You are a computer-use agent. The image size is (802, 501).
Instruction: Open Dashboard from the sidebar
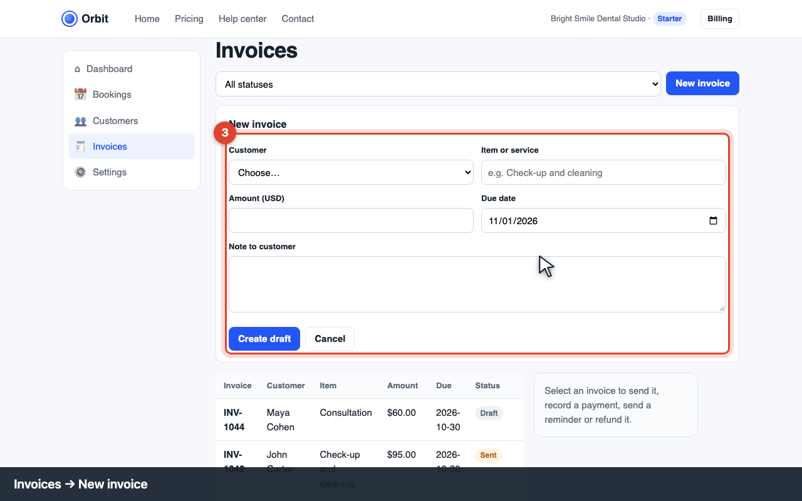132,69
